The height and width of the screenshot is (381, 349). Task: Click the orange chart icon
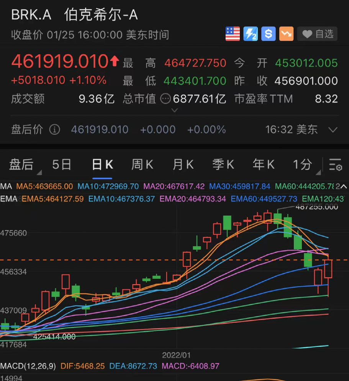click(x=286, y=34)
